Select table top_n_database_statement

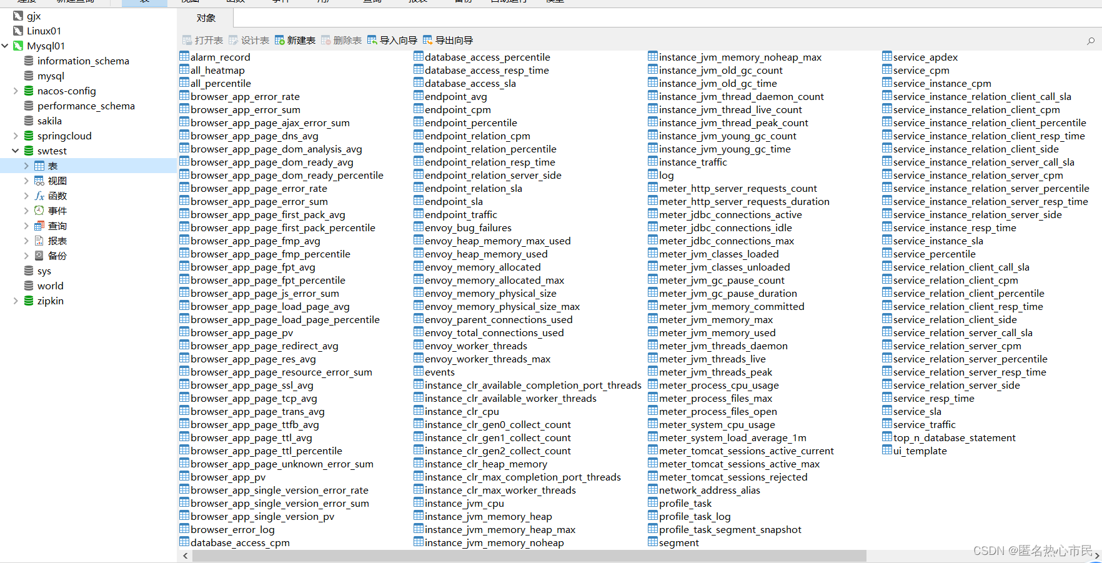point(955,437)
